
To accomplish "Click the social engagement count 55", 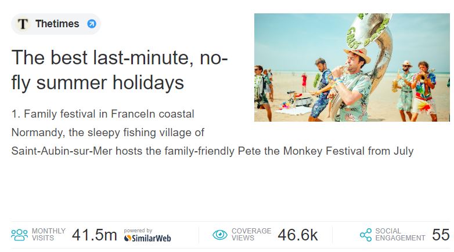I will (x=441, y=235).
